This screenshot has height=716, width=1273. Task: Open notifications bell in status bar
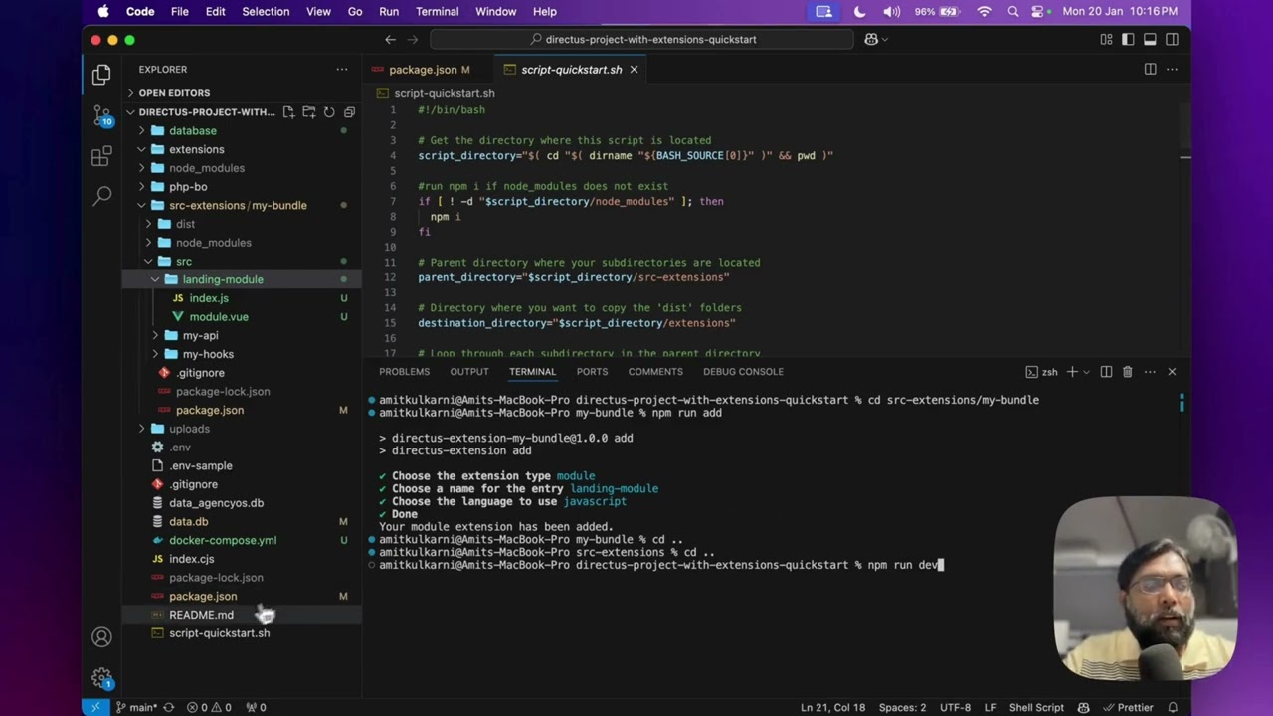[1173, 707]
